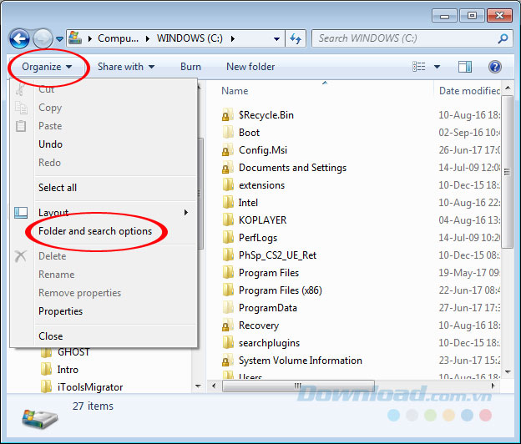Expand the arrow after WINDOWS (C:) breadcrumb
The height and width of the screenshot is (444, 521).
tap(233, 39)
